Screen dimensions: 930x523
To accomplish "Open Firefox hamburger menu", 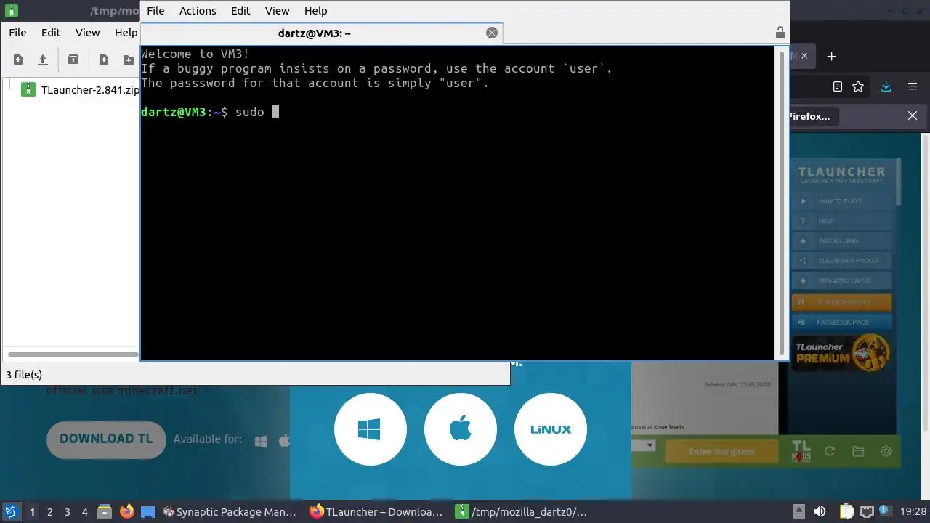I will click(913, 86).
